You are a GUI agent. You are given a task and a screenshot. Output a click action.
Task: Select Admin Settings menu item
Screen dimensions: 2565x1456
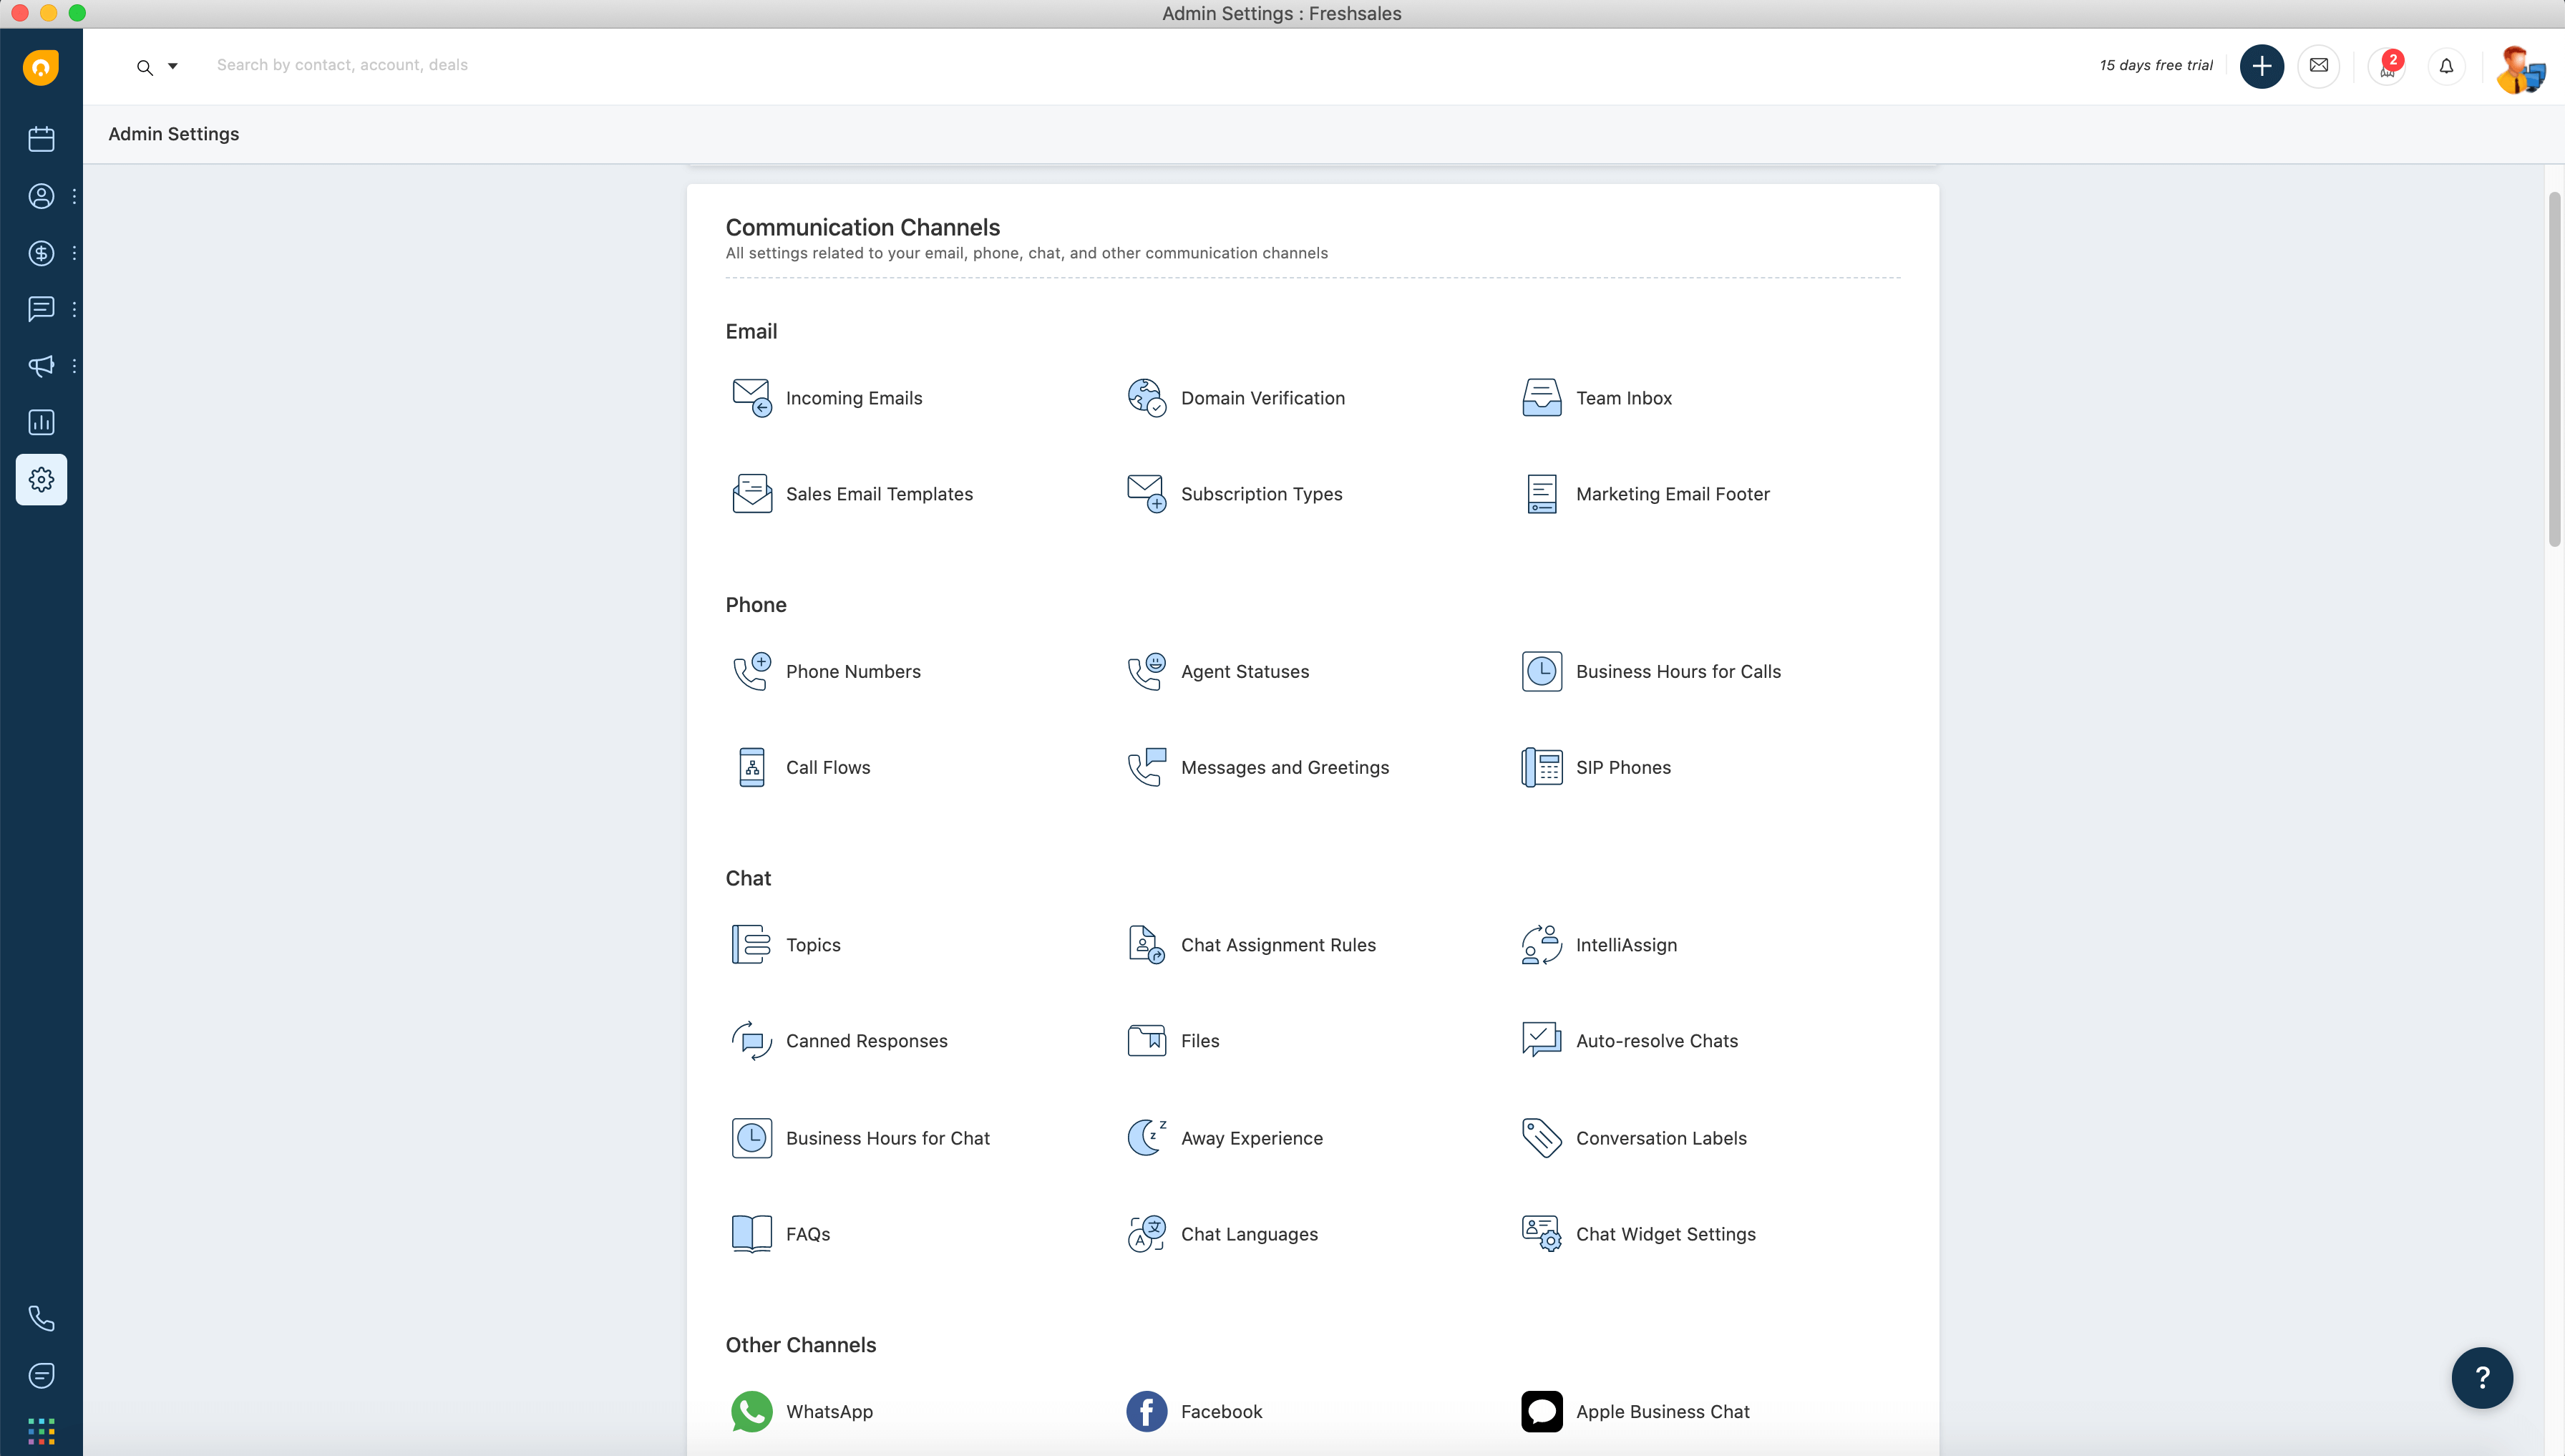41,477
